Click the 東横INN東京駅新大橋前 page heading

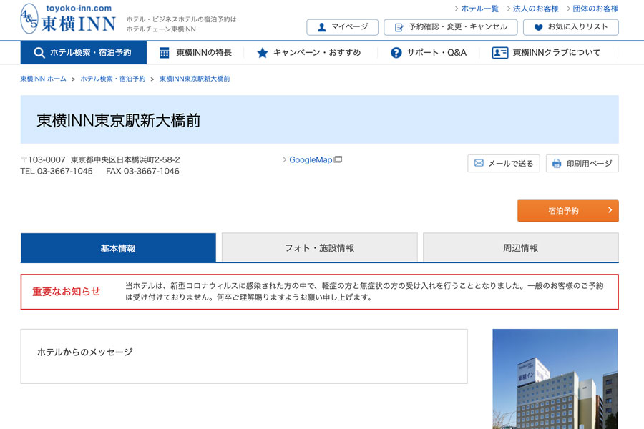119,121
